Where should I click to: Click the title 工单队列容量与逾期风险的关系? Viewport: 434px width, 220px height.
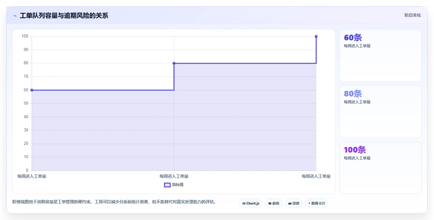(x=64, y=16)
